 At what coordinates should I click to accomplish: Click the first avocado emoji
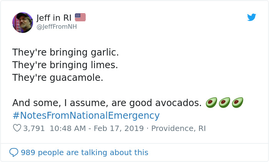[x=211, y=103]
